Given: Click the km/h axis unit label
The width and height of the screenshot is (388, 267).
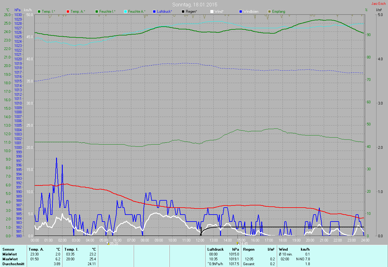Looking at the screenshot, I should point(28,10).
